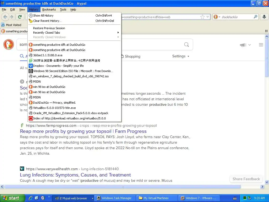Click the Most Visited bookmark icon

(3, 25)
